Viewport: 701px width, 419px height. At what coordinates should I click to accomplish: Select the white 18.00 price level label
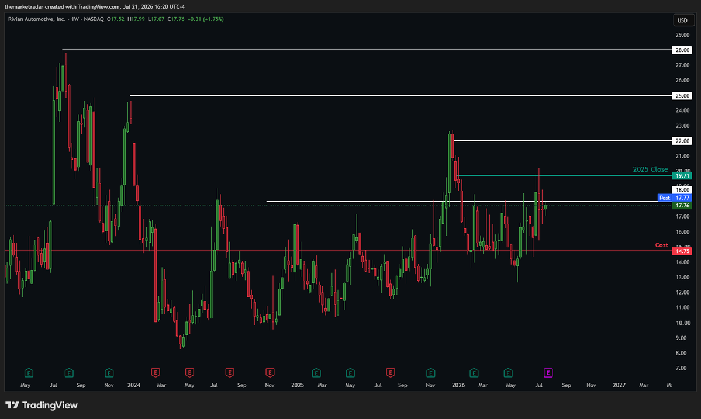coord(682,190)
